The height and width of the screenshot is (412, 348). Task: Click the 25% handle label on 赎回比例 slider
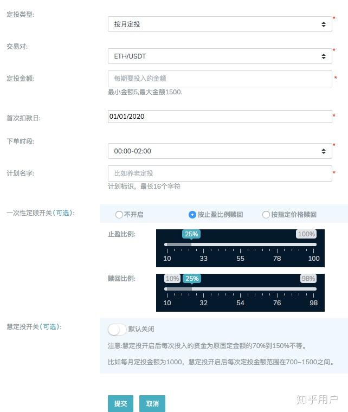pos(192,278)
